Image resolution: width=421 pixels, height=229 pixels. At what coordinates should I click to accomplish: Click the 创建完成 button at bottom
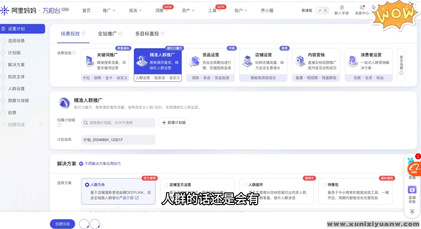coord(62,224)
